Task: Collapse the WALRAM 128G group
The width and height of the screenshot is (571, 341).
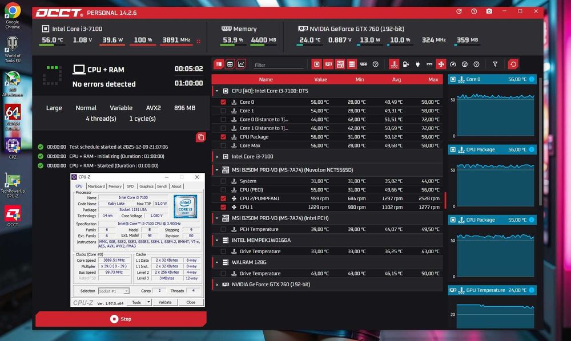Action: 217,262
